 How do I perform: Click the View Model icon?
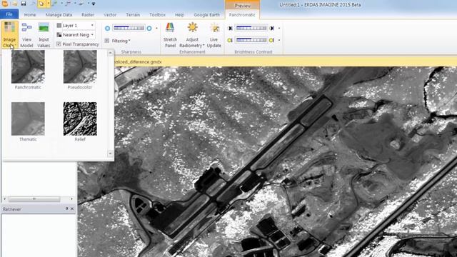[x=26, y=28]
